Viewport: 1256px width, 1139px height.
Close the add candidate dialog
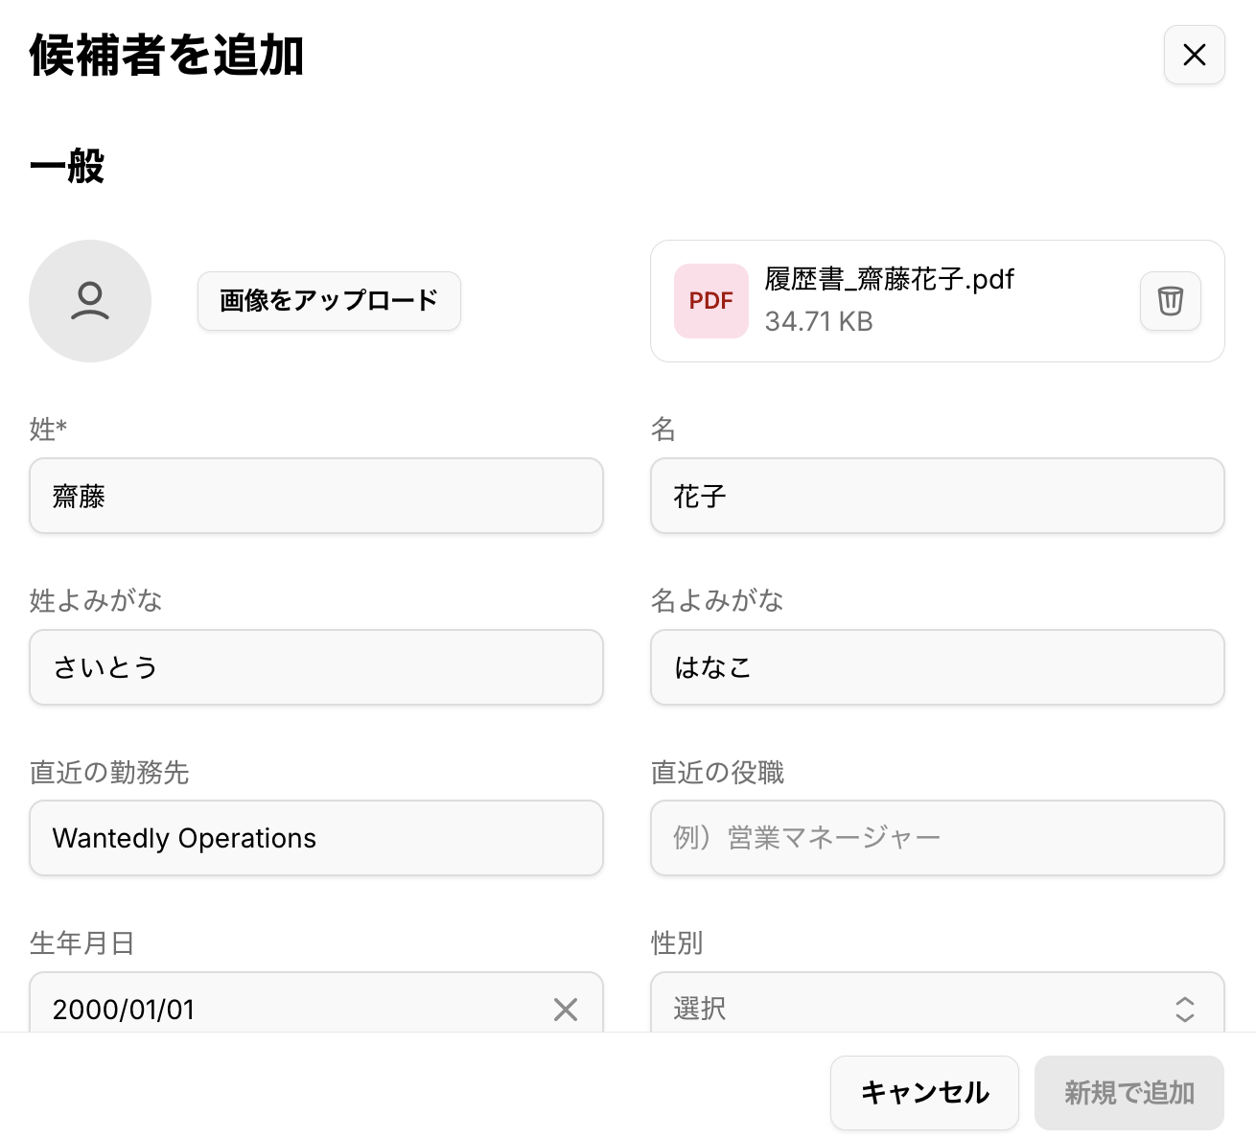pyautogui.click(x=1194, y=55)
